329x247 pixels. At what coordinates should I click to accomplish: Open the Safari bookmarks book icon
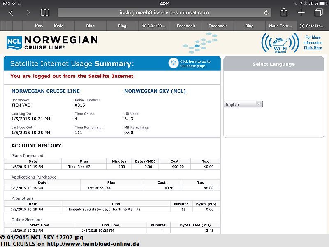coord(45,13)
